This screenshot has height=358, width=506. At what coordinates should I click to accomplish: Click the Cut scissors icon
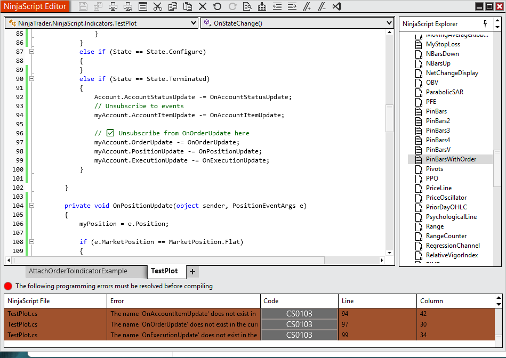point(157,7)
